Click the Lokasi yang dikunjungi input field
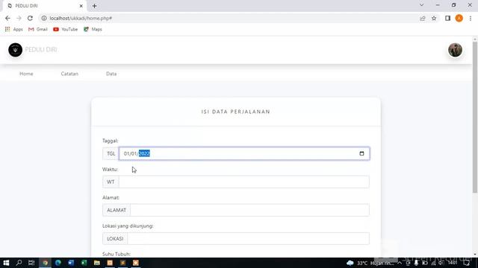The width and height of the screenshot is (478, 268). pos(249,238)
